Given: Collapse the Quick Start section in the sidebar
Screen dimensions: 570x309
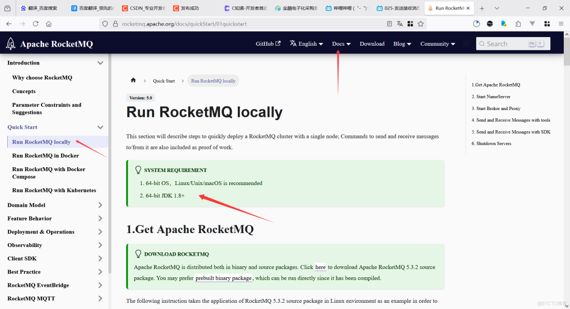Looking at the screenshot, I should 100,127.
